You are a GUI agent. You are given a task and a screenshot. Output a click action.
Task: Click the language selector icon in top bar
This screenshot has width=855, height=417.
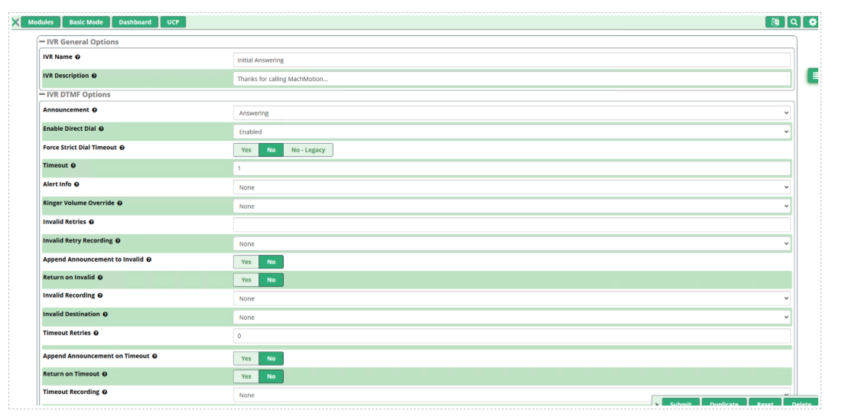(775, 22)
